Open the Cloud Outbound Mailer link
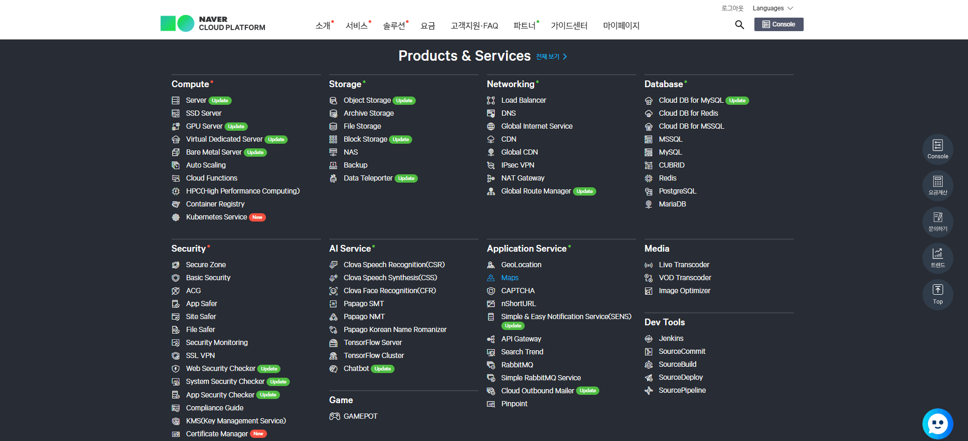Image resolution: width=968 pixels, height=441 pixels. pyautogui.click(x=538, y=391)
